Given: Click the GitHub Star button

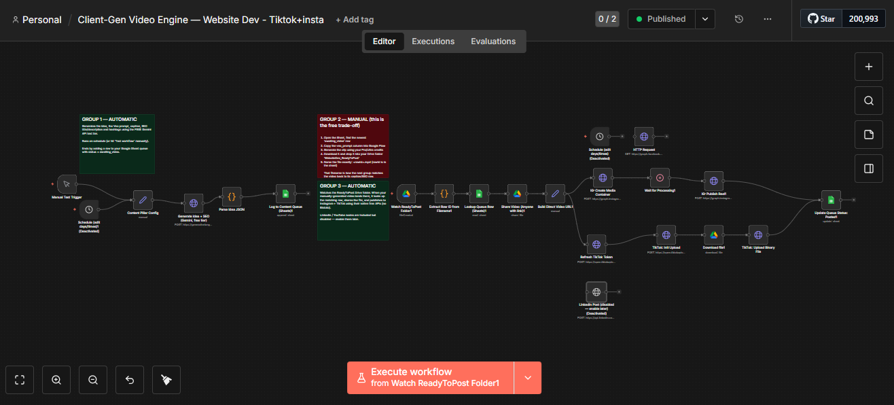Looking at the screenshot, I should (x=821, y=19).
